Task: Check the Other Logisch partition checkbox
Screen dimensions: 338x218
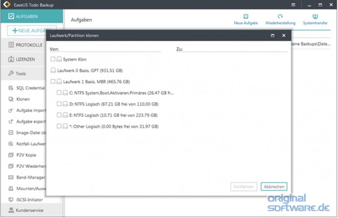Action: [59, 126]
